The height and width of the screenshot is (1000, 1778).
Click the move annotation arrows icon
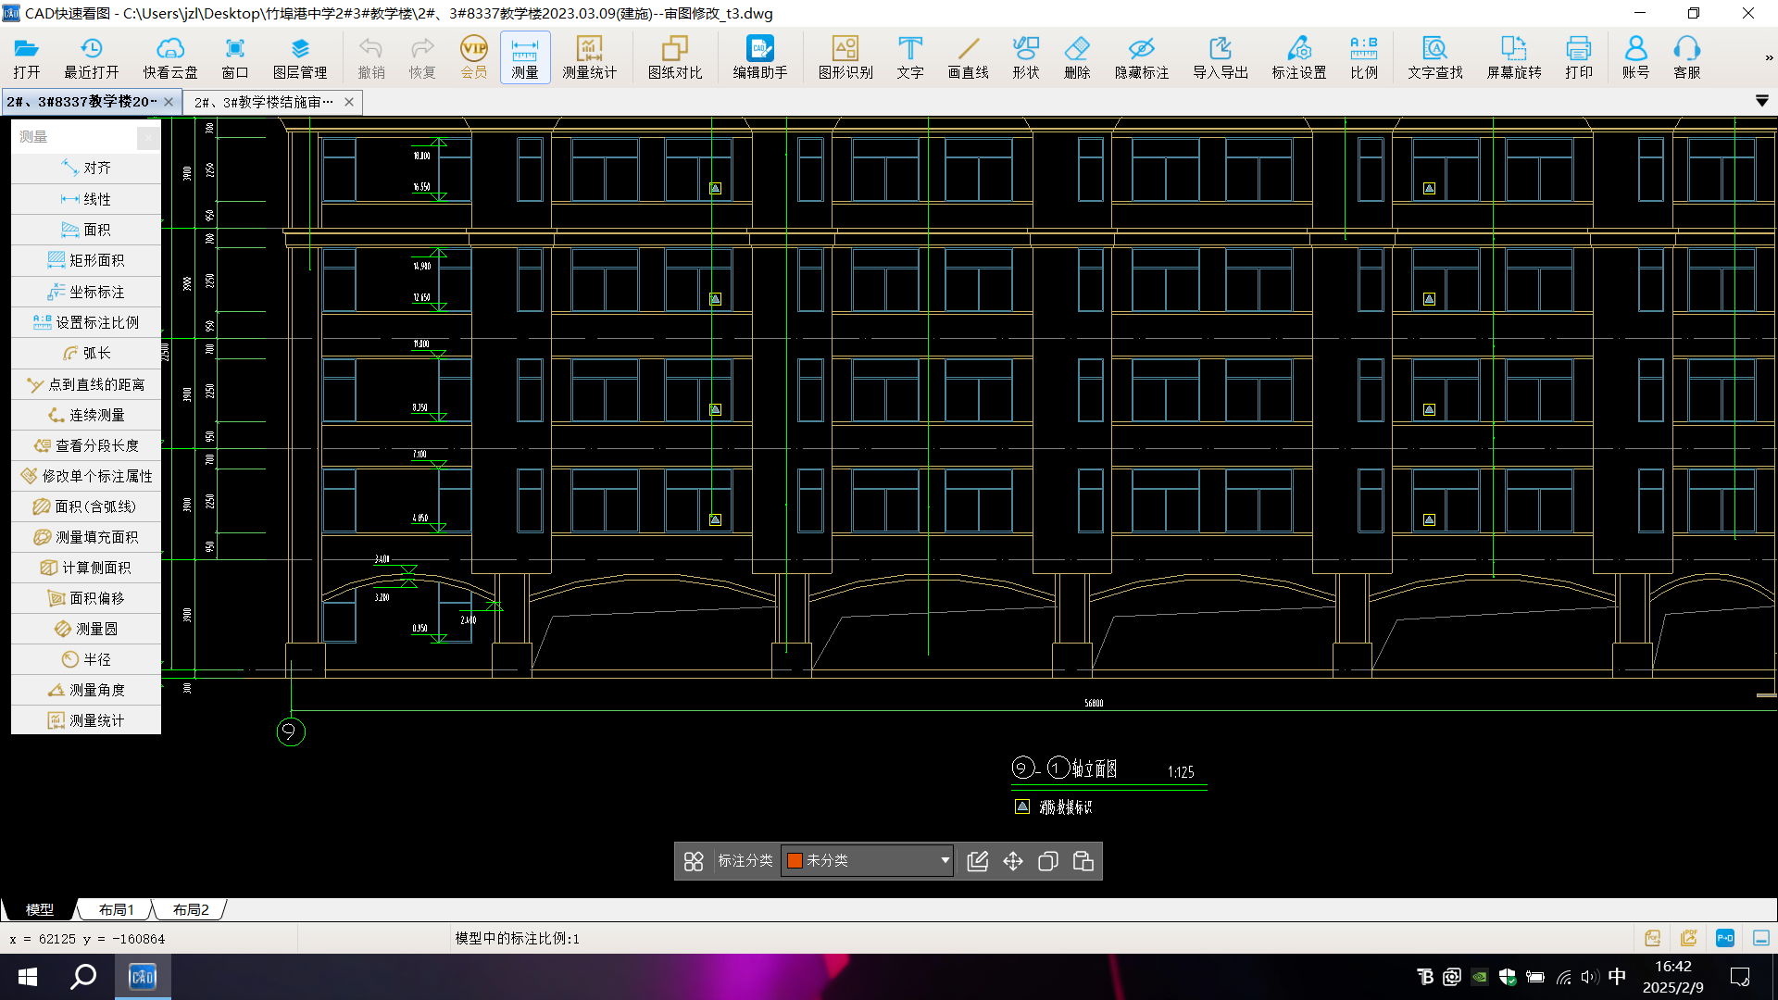1013,861
